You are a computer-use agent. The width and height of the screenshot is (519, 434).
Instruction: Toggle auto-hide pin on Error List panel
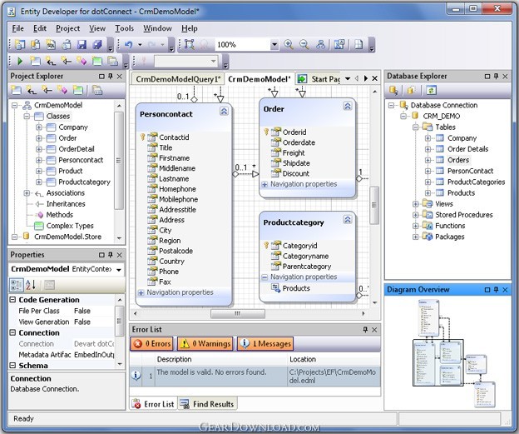365,330
